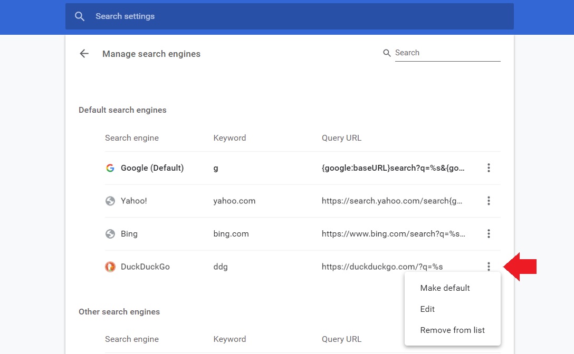Click the three-dot menu for DuckDuckGo

point(489,267)
